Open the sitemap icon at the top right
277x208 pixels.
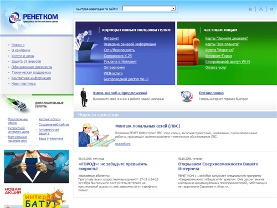point(261,9)
